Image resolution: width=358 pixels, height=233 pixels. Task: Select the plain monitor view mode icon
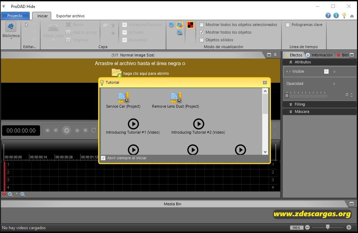tap(172, 25)
